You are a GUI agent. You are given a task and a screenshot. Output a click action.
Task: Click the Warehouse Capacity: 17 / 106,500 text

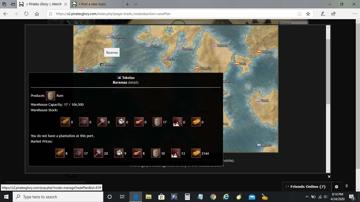click(57, 105)
